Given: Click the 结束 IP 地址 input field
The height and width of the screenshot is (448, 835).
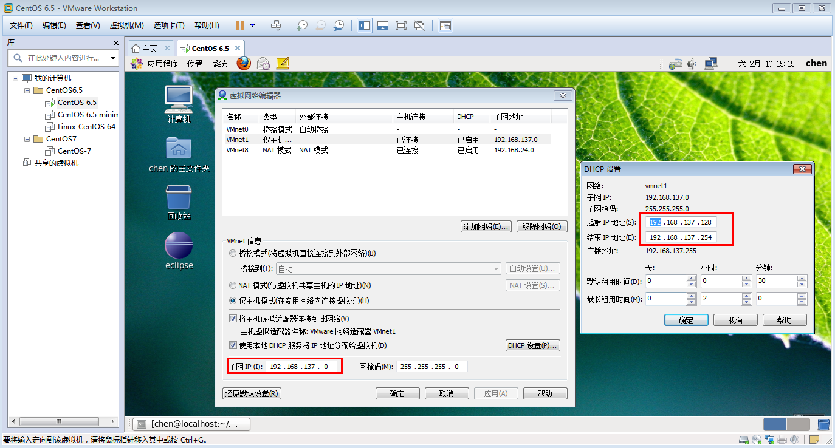Looking at the screenshot, I should click(x=681, y=237).
